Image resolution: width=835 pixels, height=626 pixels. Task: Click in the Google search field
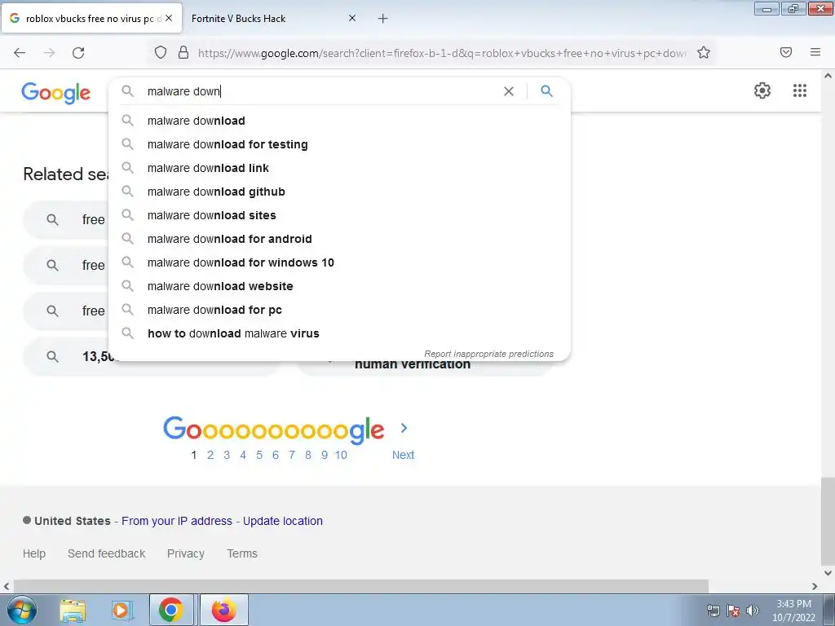coord(320,91)
